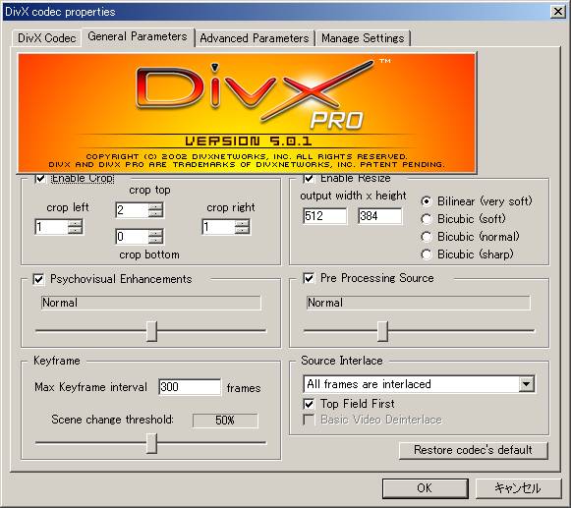571x508 pixels.
Task: Increase the crop left value
Action: [x=75, y=223]
